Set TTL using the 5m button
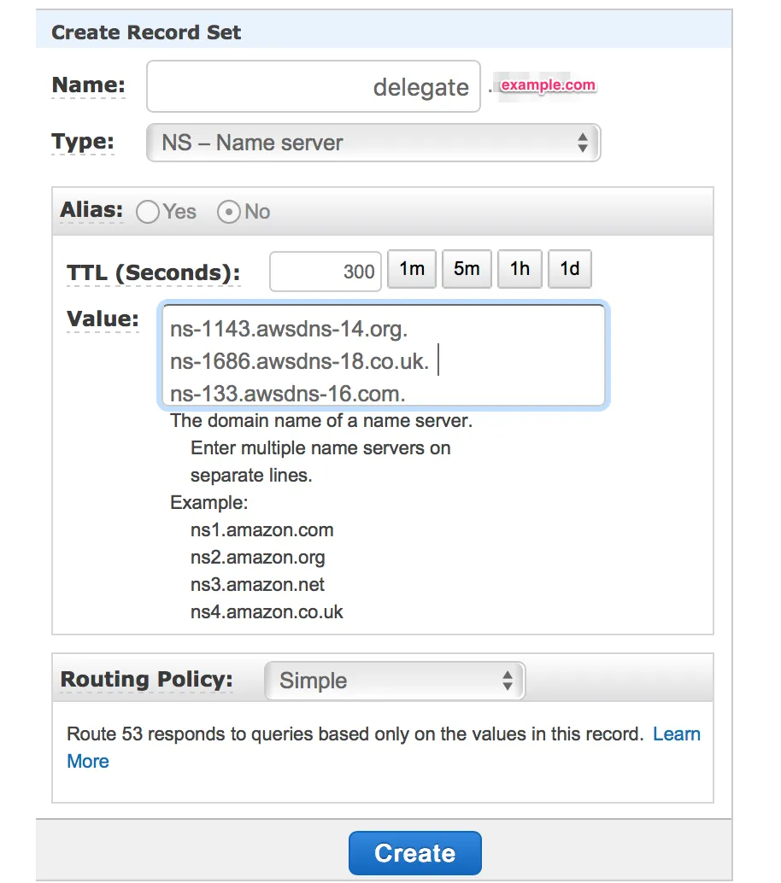The height and width of the screenshot is (883, 781). point(467,269)
